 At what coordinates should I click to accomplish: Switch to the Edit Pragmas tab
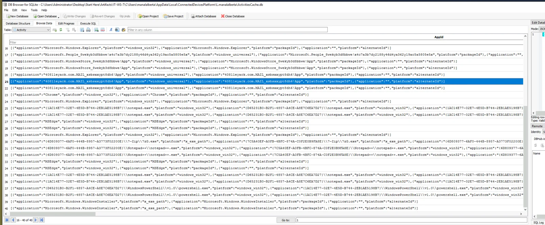pyautogui.click(x=66, y=23)
